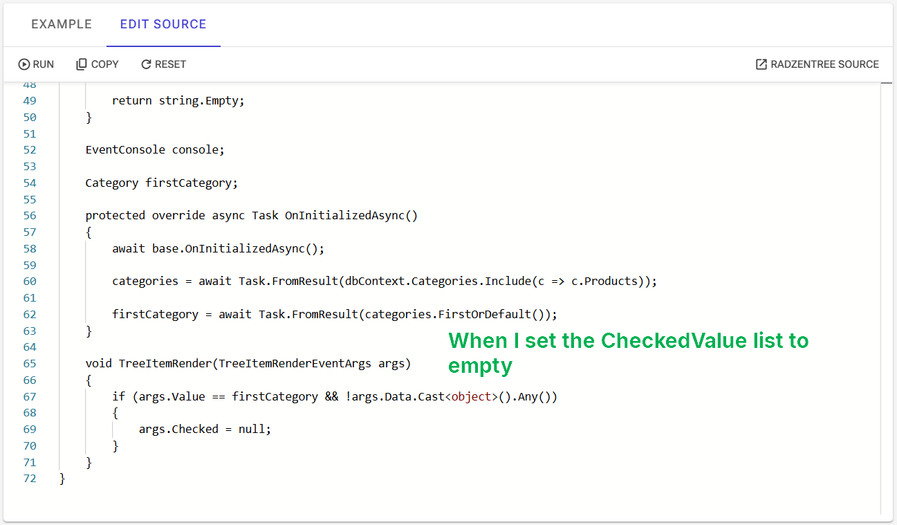Click the EventConsole console declaration line
This screenshot has width=897, height=525.
tap(154, 149)
